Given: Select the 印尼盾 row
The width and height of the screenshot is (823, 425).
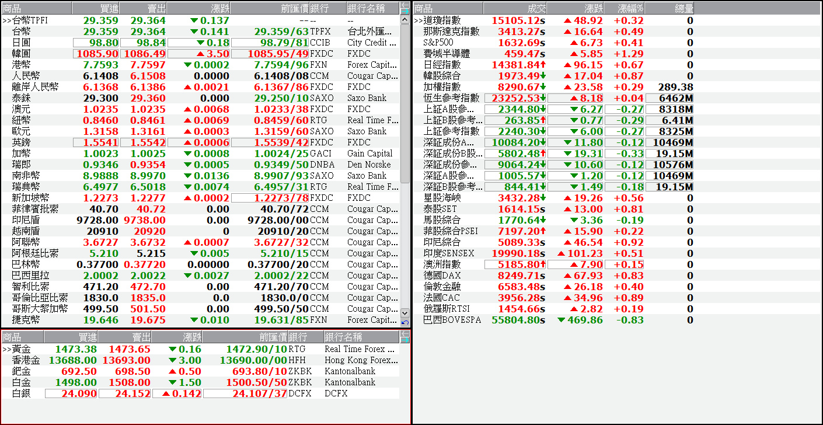Looking at the screenshot, I should pyautogui.click(x=200, y=220).
